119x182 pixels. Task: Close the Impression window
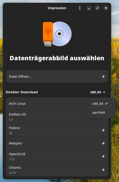click(x=106, y=8)
